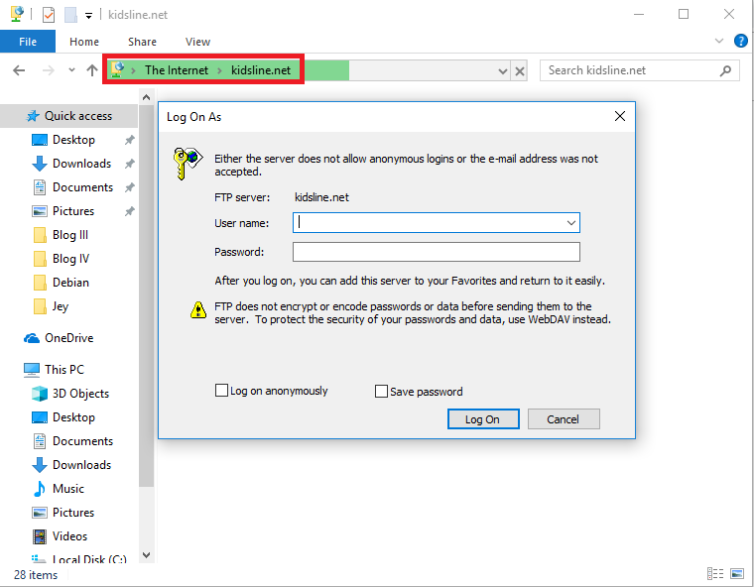Viewport: 754px width, 587px height.
Task: Switch to Large icons view in status bar
Action: 737,573
